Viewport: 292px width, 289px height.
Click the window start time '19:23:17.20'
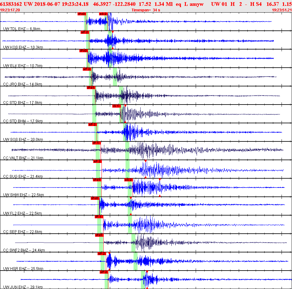10,10
